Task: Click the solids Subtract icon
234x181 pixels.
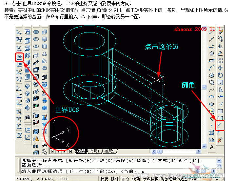Action: pyautogui.click(x=36, y=39)
